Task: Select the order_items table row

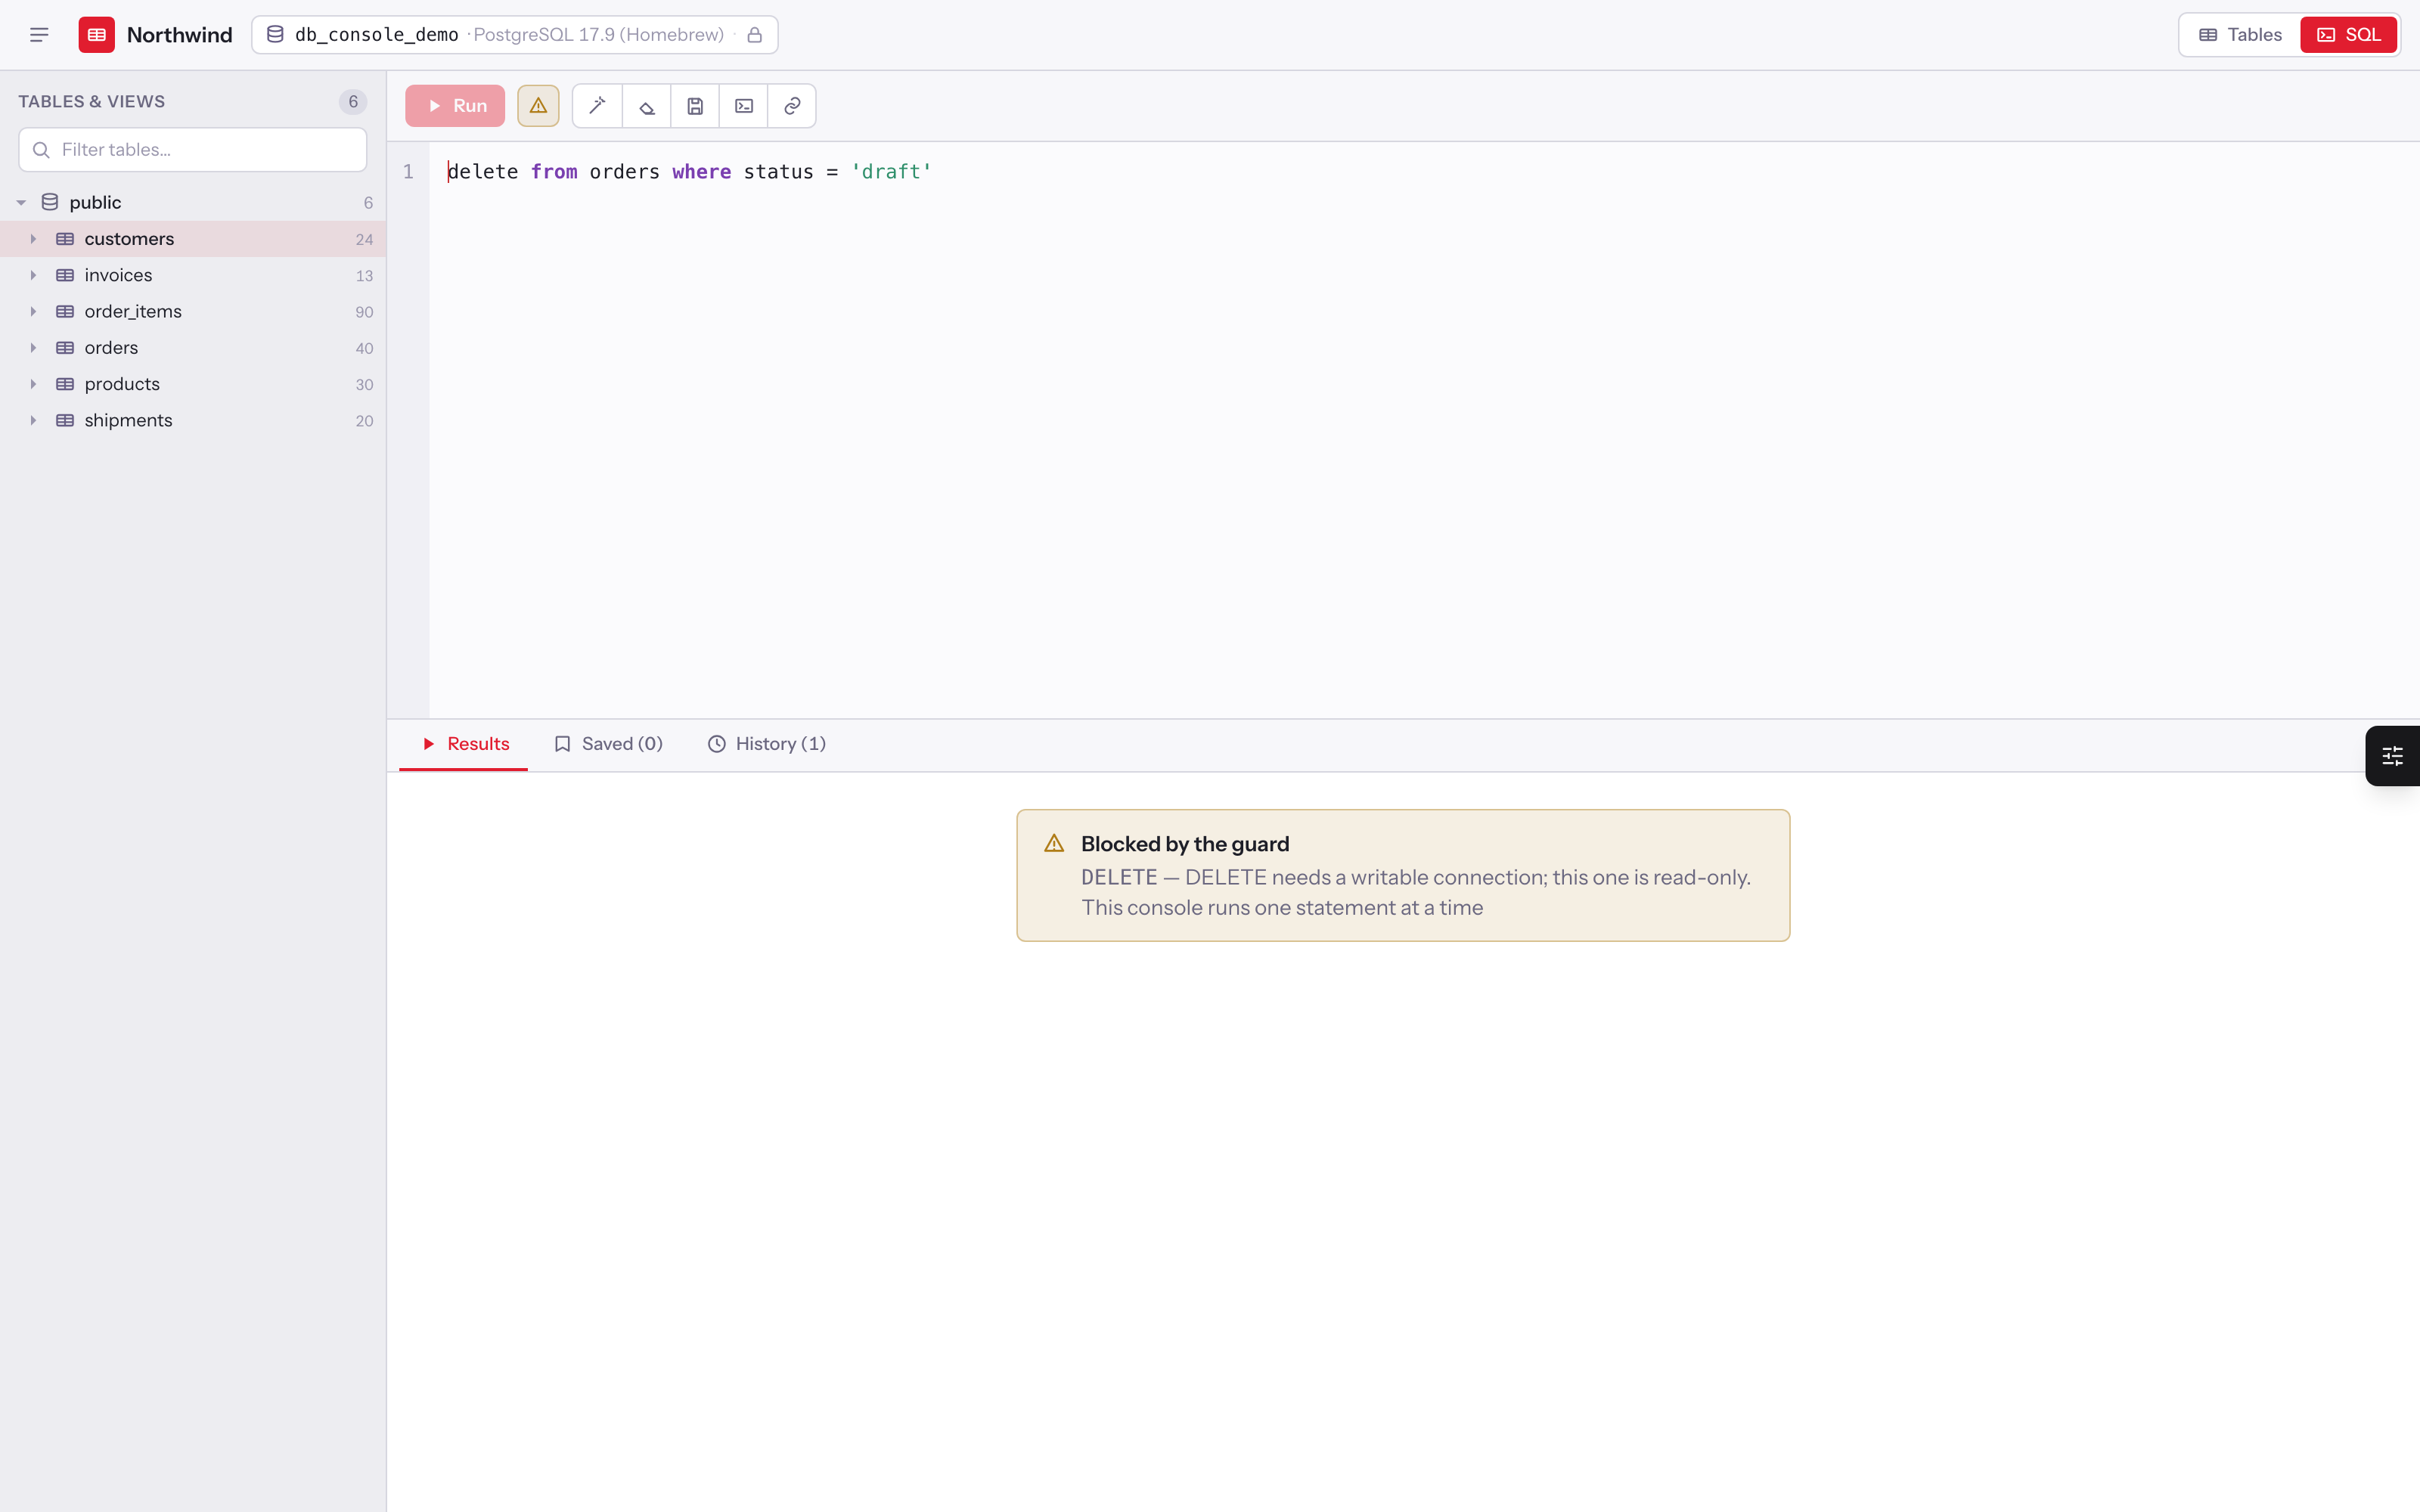Action: click(193, 312)
